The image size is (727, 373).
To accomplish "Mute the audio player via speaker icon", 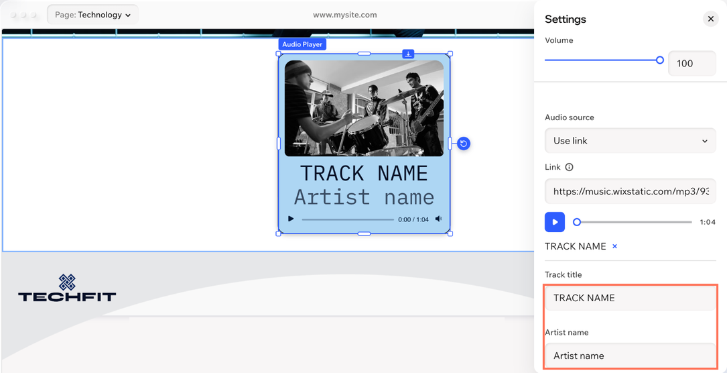I will [x=439, y=219].
